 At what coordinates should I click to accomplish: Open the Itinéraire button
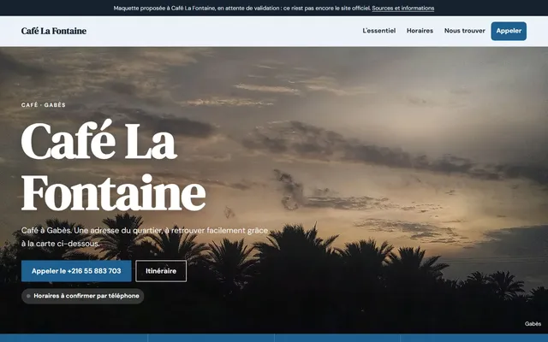pos(161,271)
